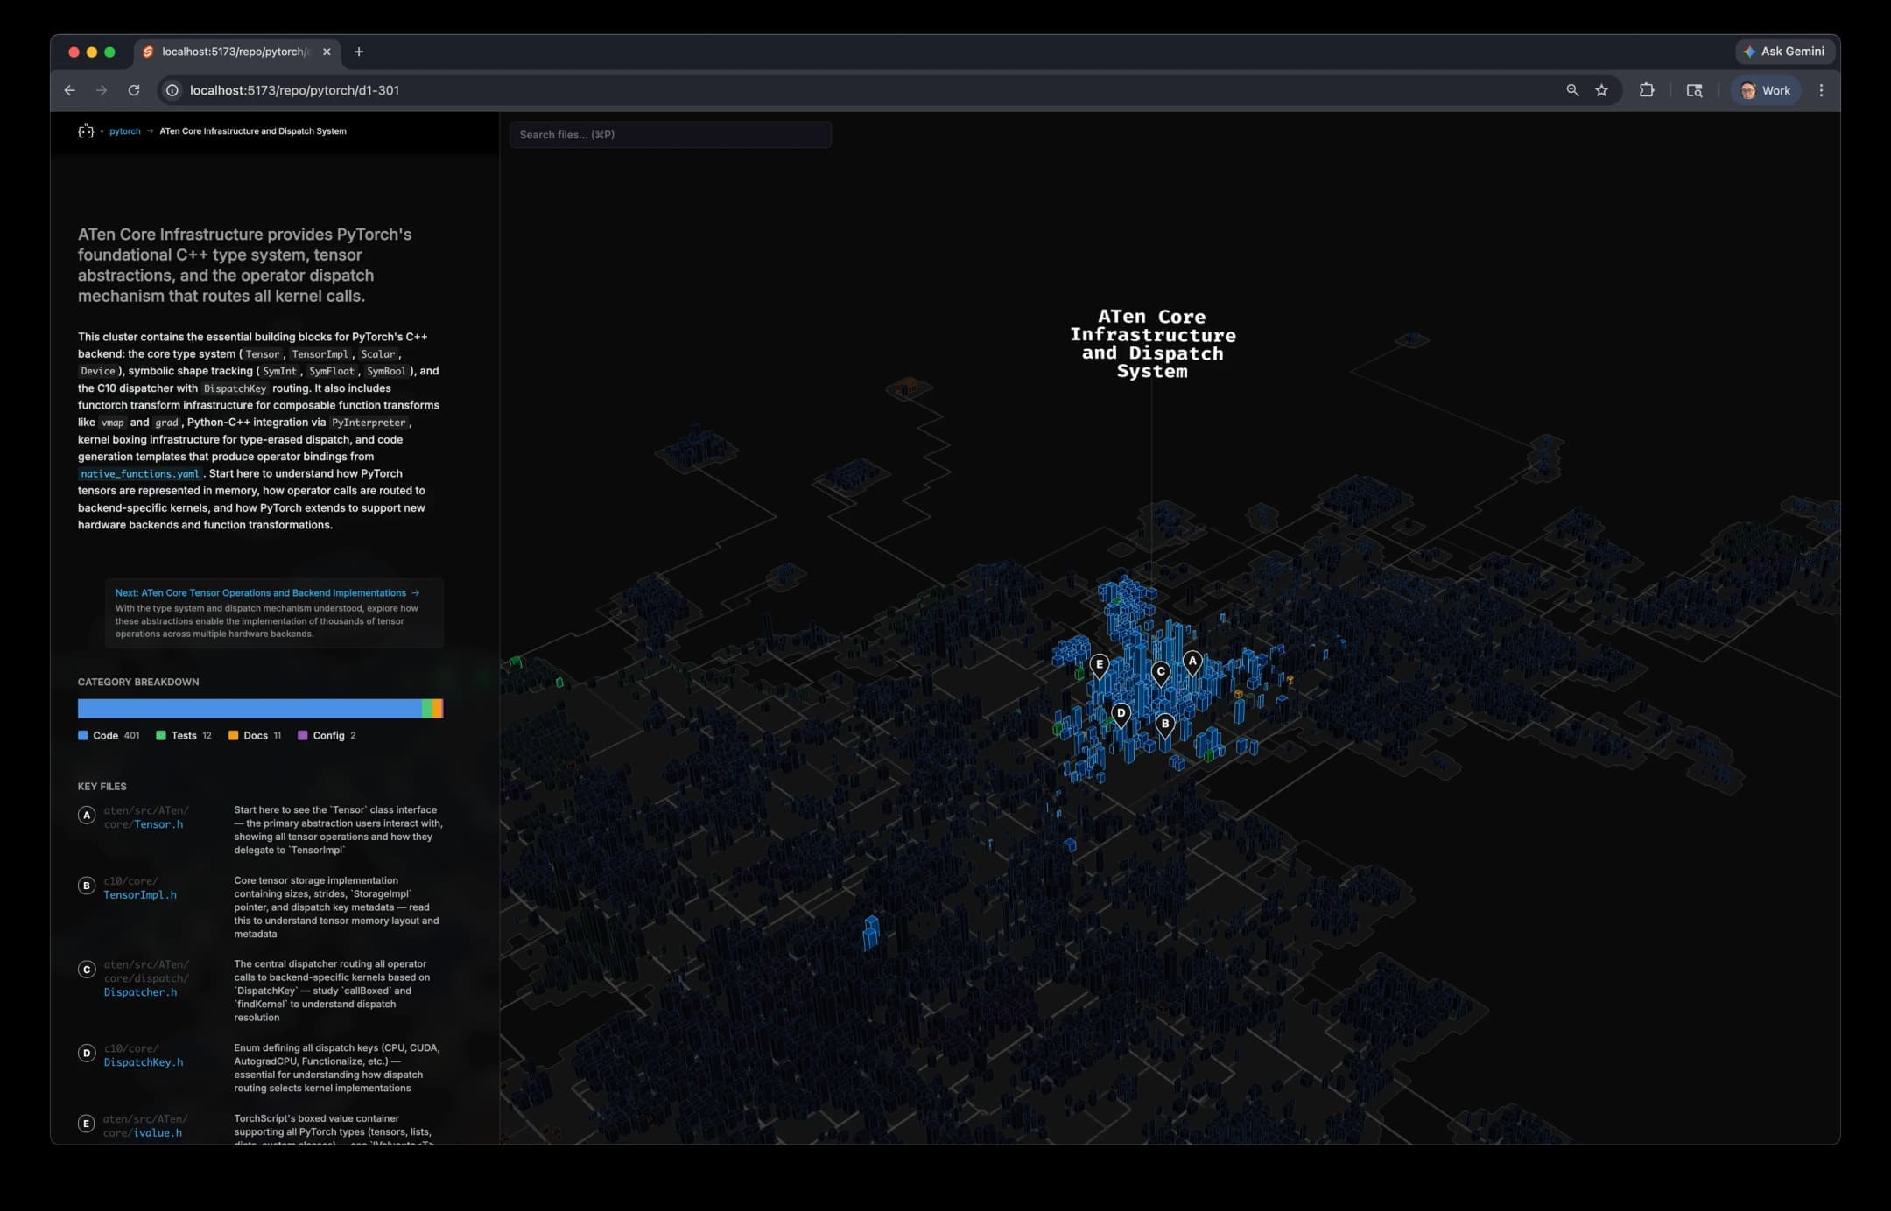Click key file badge E in sidebar
The height and width of the screenshot is (1211, 1891).
pyautogui.click(x=87, y=1123)
